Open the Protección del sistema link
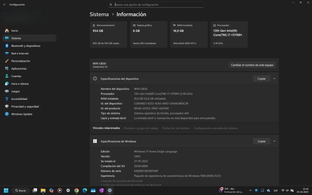This screenshot has height=195, width=312. [x=176, y=128]
